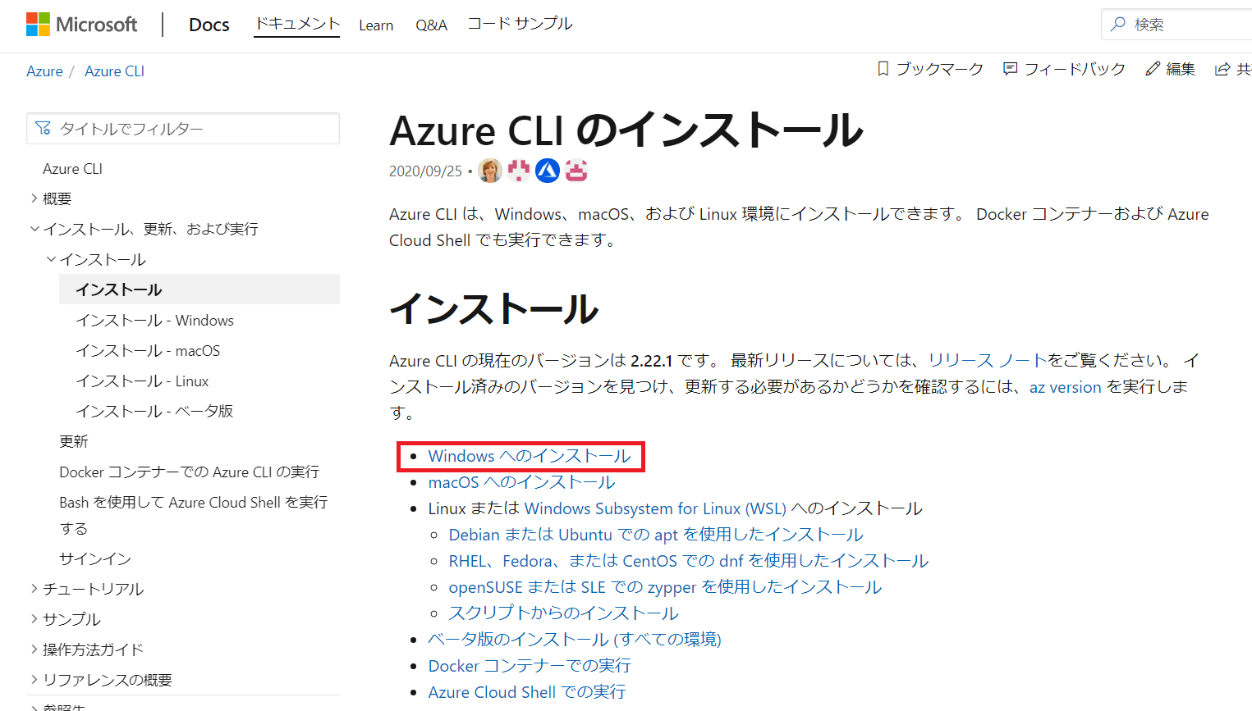The height and width of the screenshot is (711, 1252).
Task: Open サインイン sidebar item
Action: click(95, 559)
